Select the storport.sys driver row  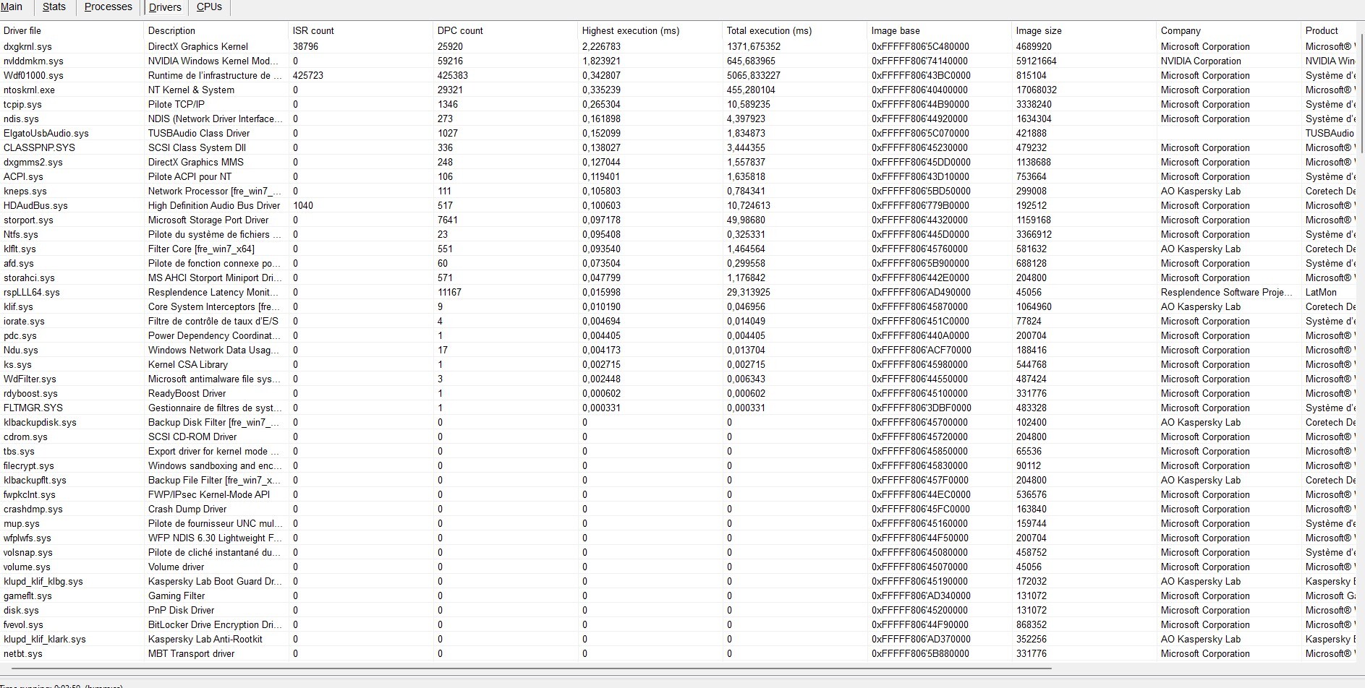click(679, 220)
